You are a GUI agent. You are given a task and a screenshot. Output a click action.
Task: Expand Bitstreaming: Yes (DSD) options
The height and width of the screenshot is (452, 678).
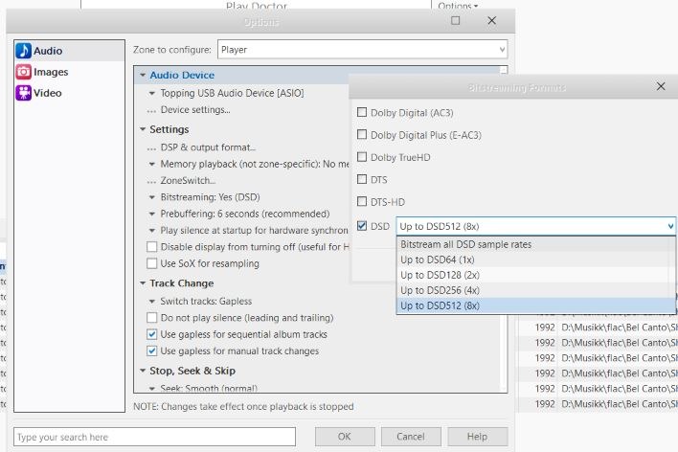[151, 197]
